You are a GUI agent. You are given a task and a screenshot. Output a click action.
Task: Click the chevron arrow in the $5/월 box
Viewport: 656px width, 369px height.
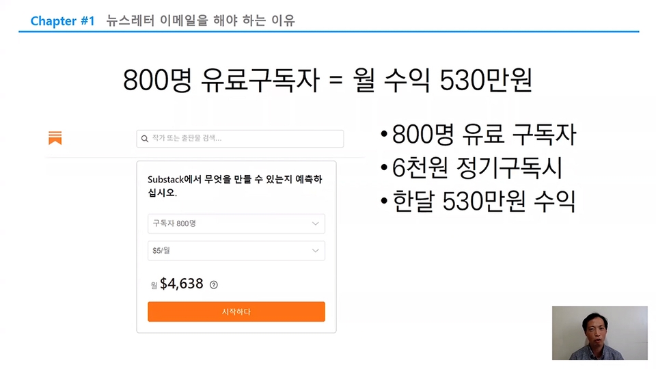[316, 251]
